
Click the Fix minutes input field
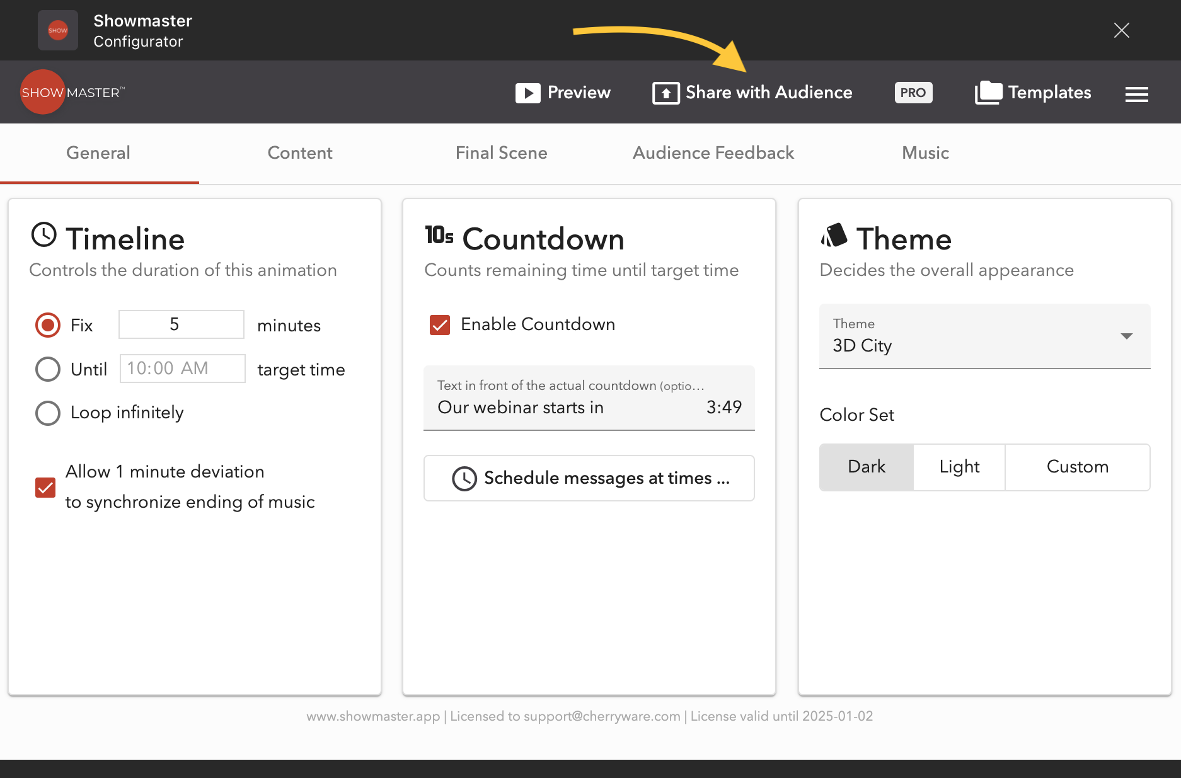click(x=181, y=324)
